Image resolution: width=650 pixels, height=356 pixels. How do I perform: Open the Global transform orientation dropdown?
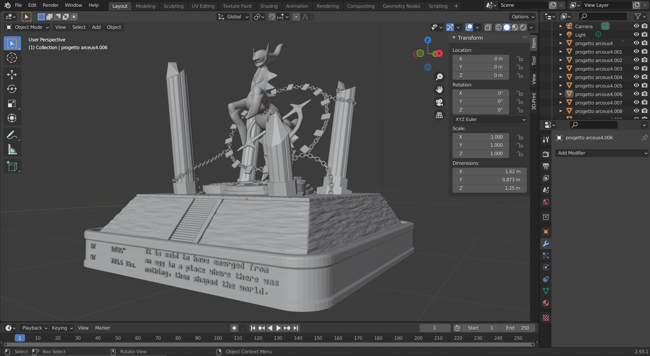point(233,17)
